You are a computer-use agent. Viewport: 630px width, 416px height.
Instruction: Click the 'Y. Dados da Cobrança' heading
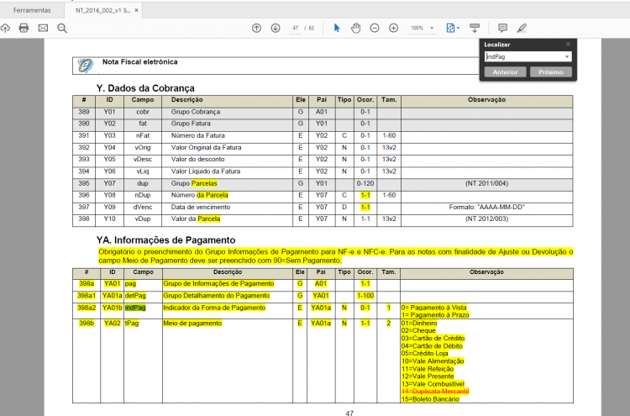[145, 88]
